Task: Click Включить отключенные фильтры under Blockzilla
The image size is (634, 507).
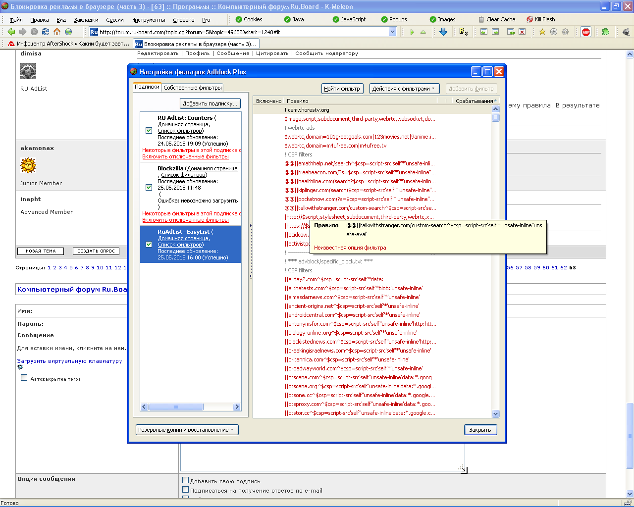Action: pyautogui.click(x=186, y=220)
